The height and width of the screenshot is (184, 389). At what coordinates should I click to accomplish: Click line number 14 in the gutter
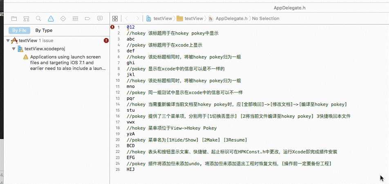click(x=118, y=104)
